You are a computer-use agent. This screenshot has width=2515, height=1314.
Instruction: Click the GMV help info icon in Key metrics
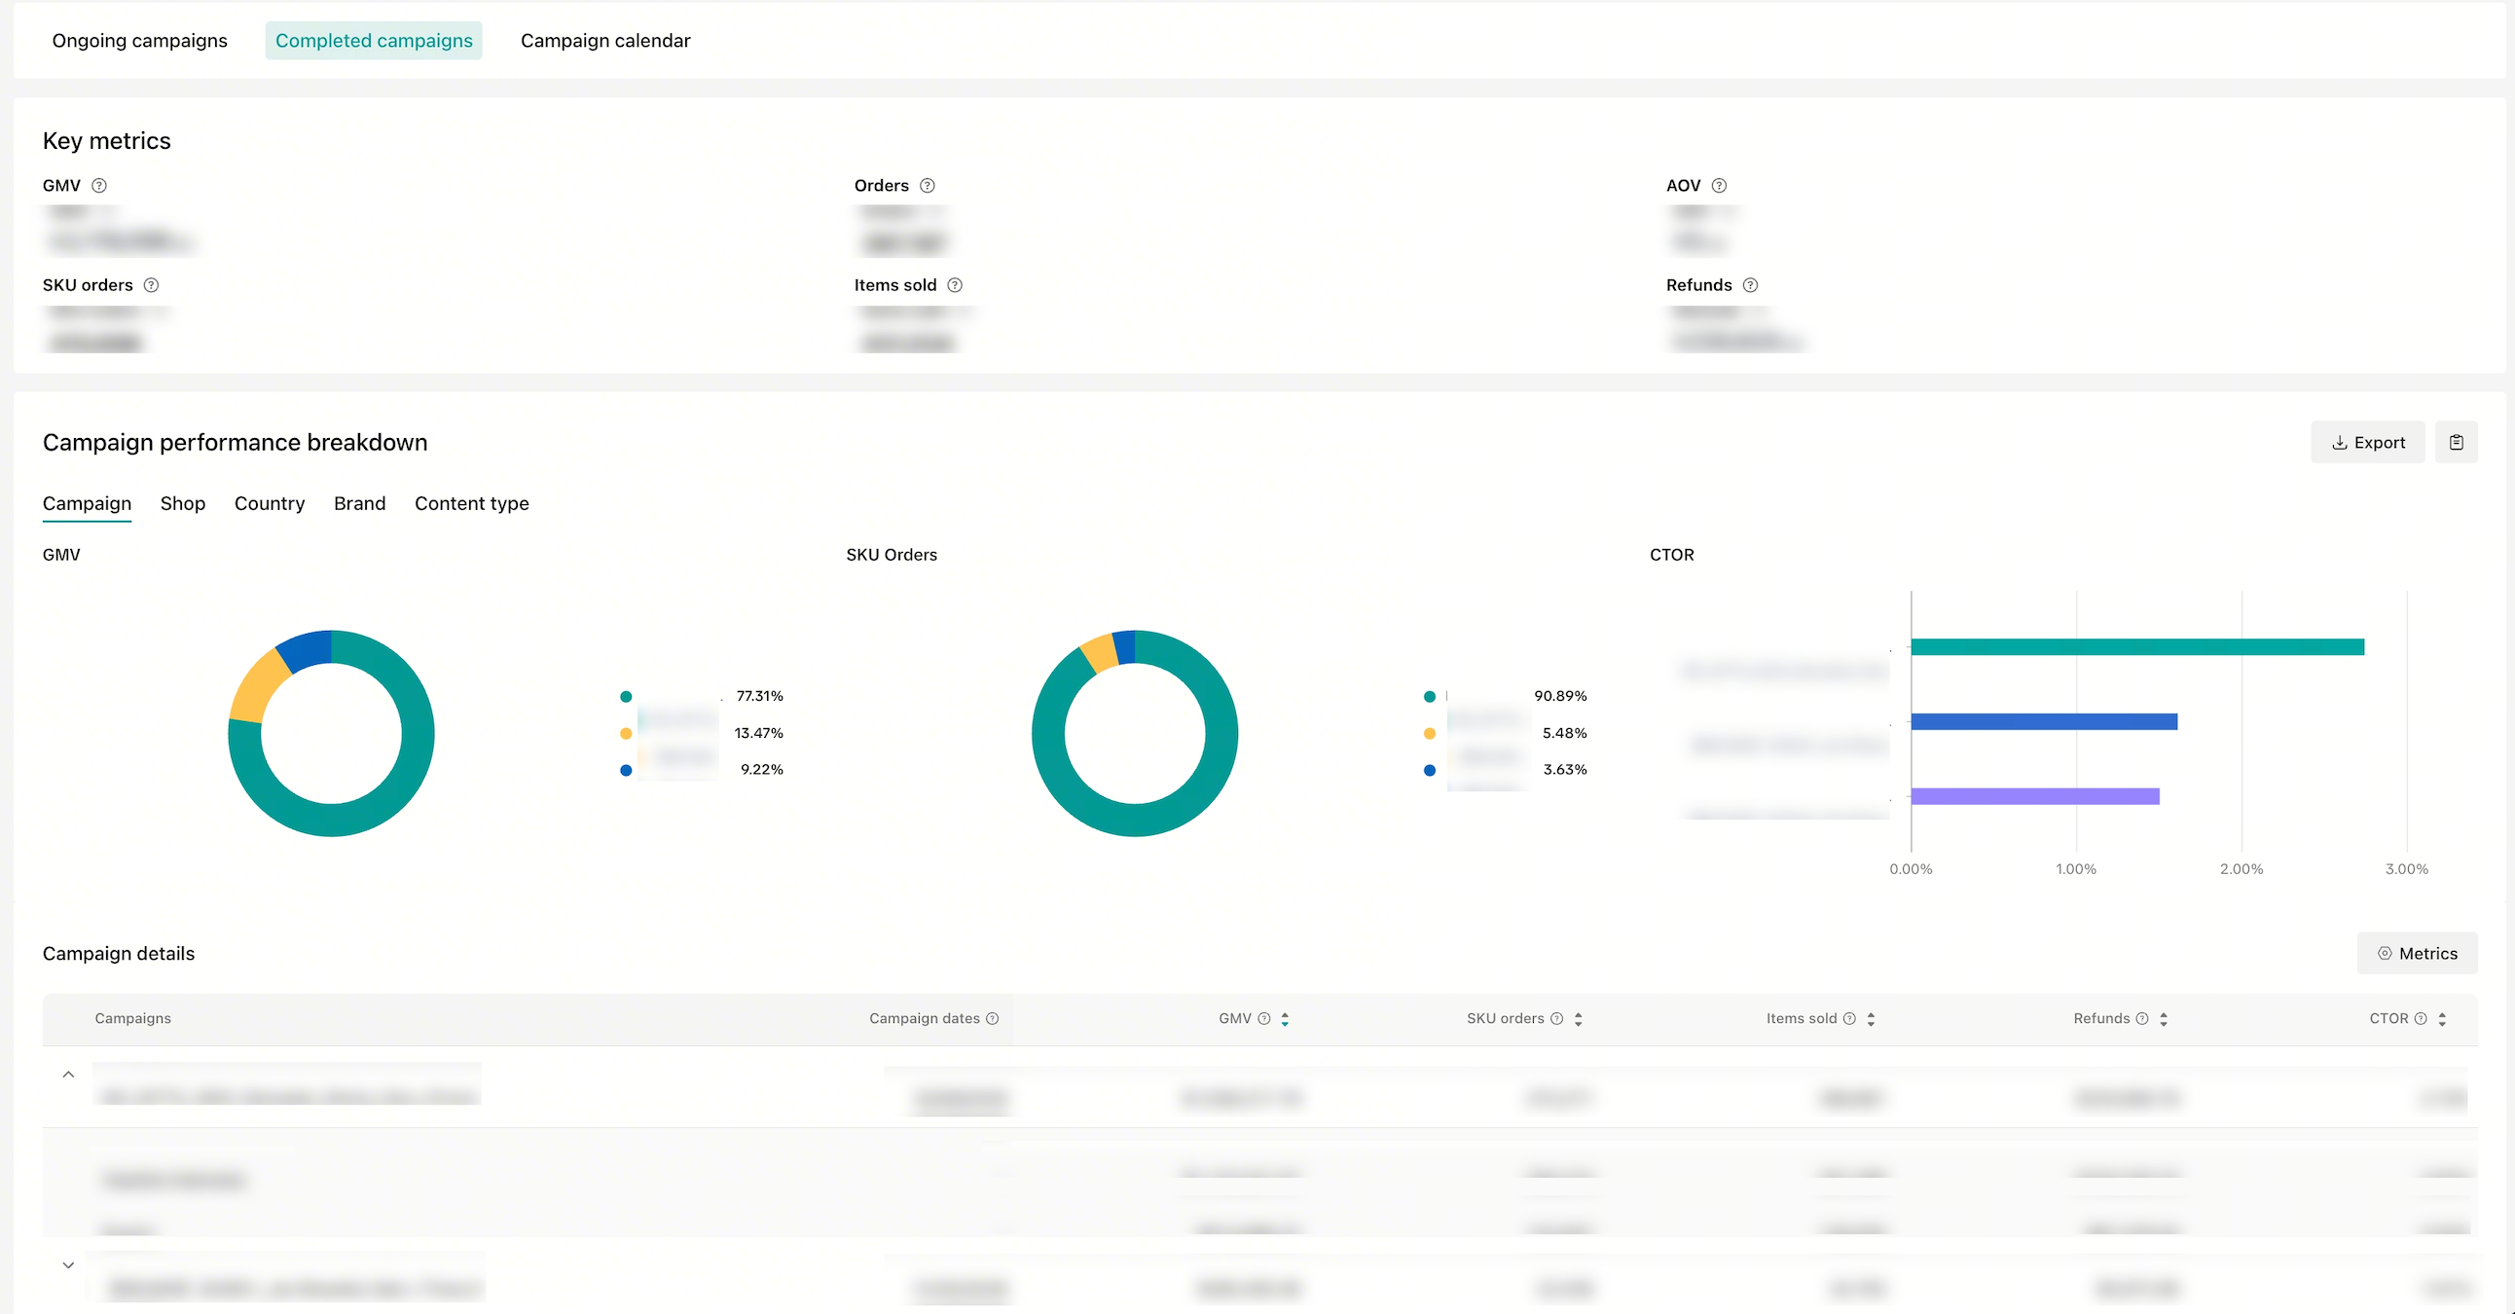[x=99, y=186]
